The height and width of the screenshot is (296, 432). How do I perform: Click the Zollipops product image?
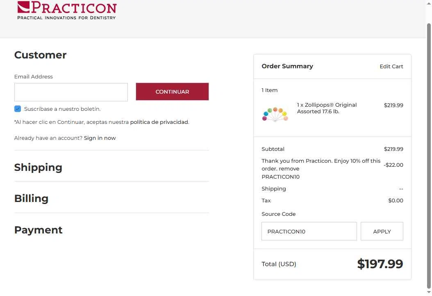275,114
